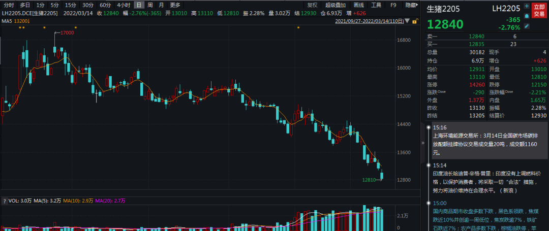Click the 生猪2205 title in quote panel

(443, 9)
